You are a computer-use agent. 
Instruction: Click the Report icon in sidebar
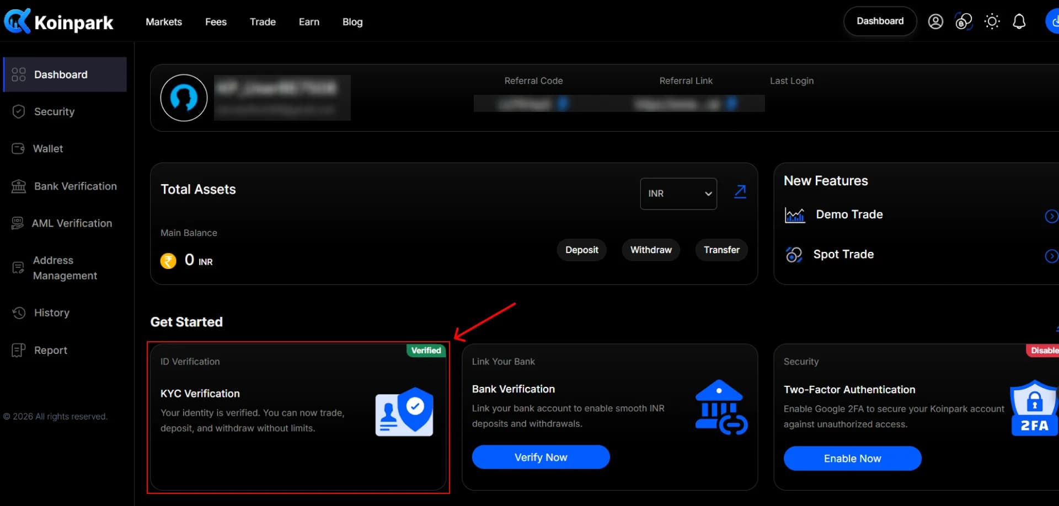(19, 350)
